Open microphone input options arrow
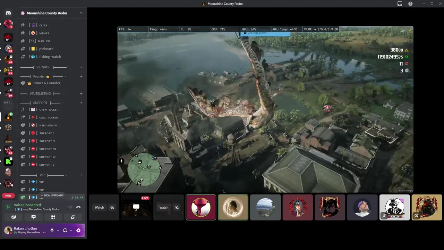The height and width of the screenshot is (250, 444). tap(58, 231)
